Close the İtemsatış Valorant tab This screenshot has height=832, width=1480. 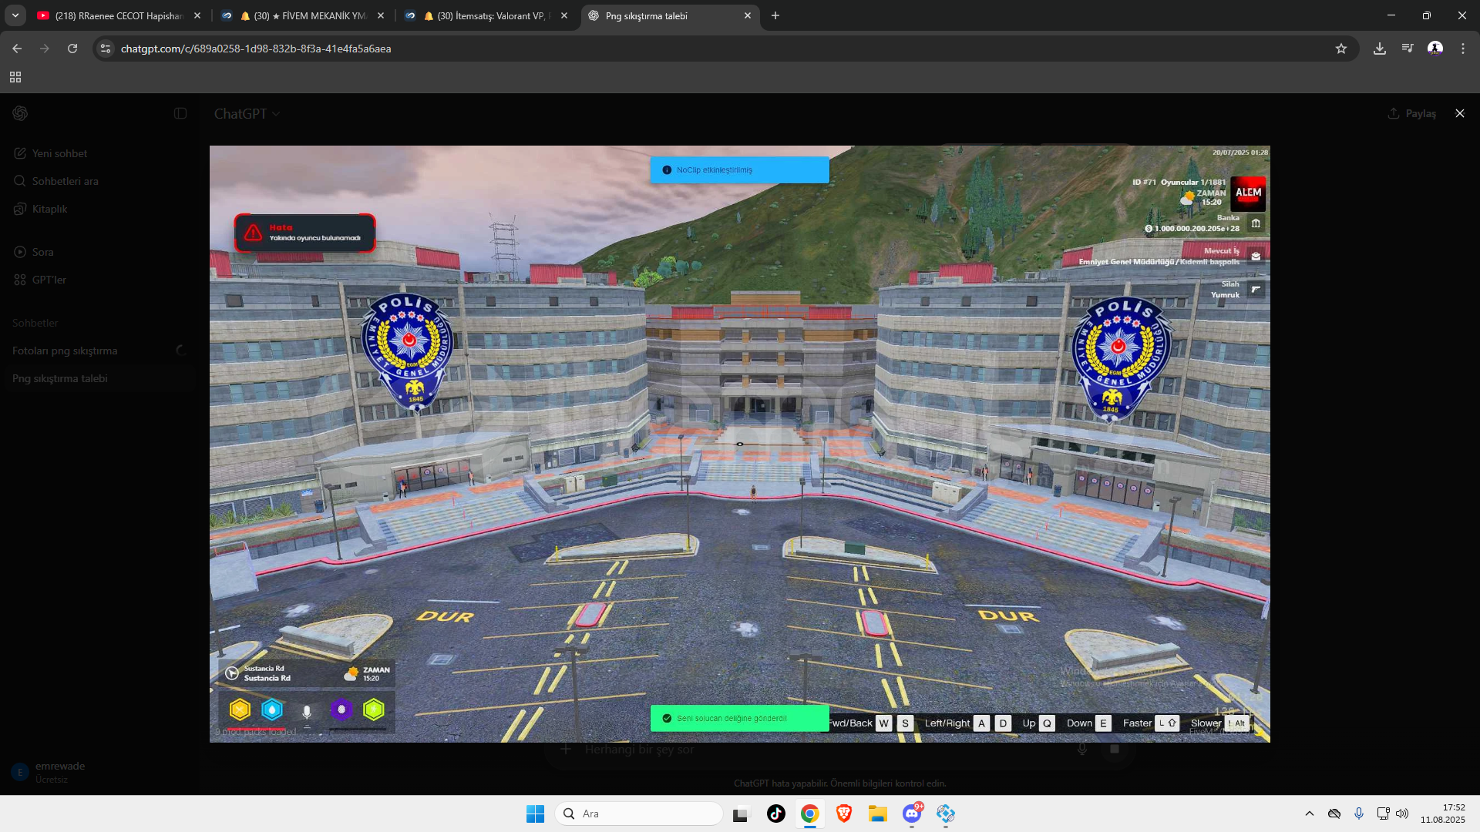point(564,15)
